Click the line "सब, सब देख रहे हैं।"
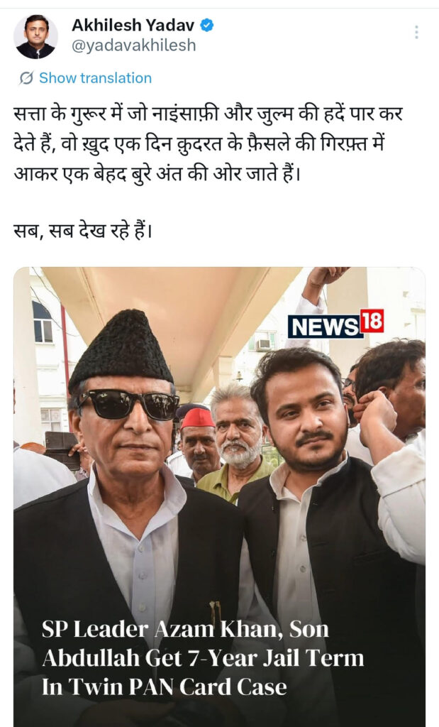Screen dimensions: 439x727 tap(83, 231)
